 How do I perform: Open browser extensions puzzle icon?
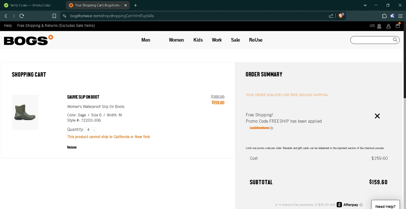point(384,16)
